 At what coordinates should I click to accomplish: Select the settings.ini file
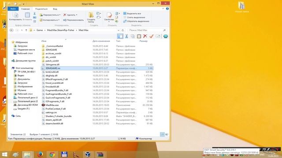tap(51, 112)
